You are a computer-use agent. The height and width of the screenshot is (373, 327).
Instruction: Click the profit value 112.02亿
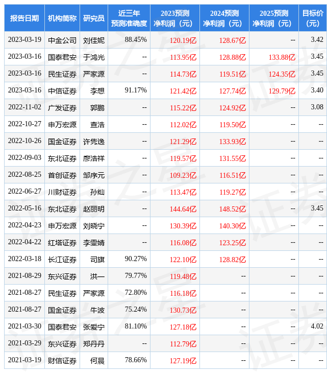pos(183,125)
